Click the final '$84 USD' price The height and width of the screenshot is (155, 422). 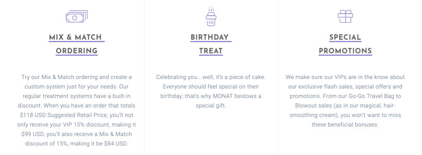pos(116,144)
